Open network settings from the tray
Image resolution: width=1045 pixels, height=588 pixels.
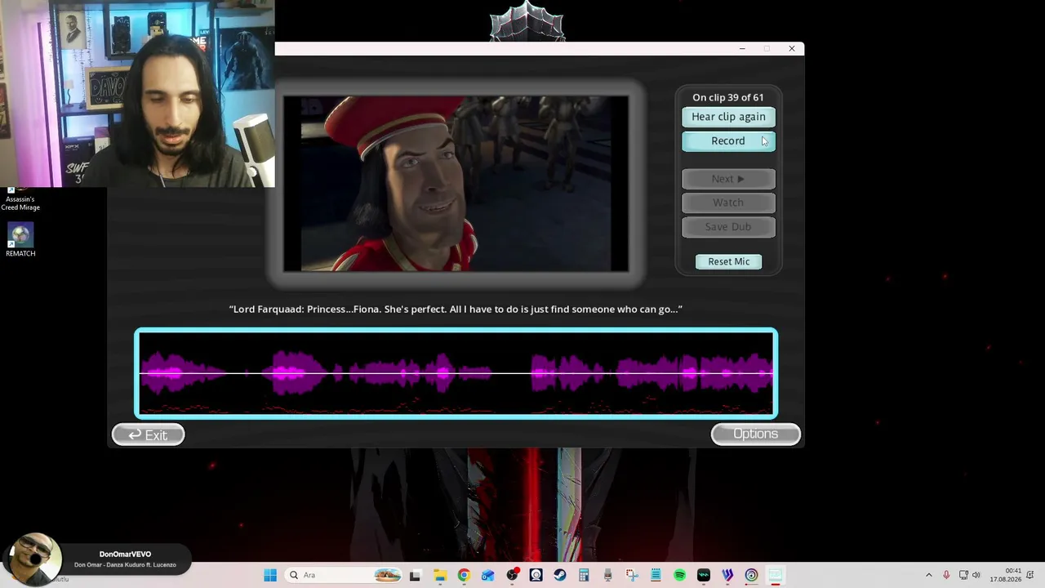[963, 575]
